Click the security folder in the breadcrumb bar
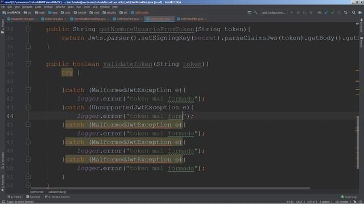The width and height of the screenshot is (364, 204). click(x=109, y=12)
